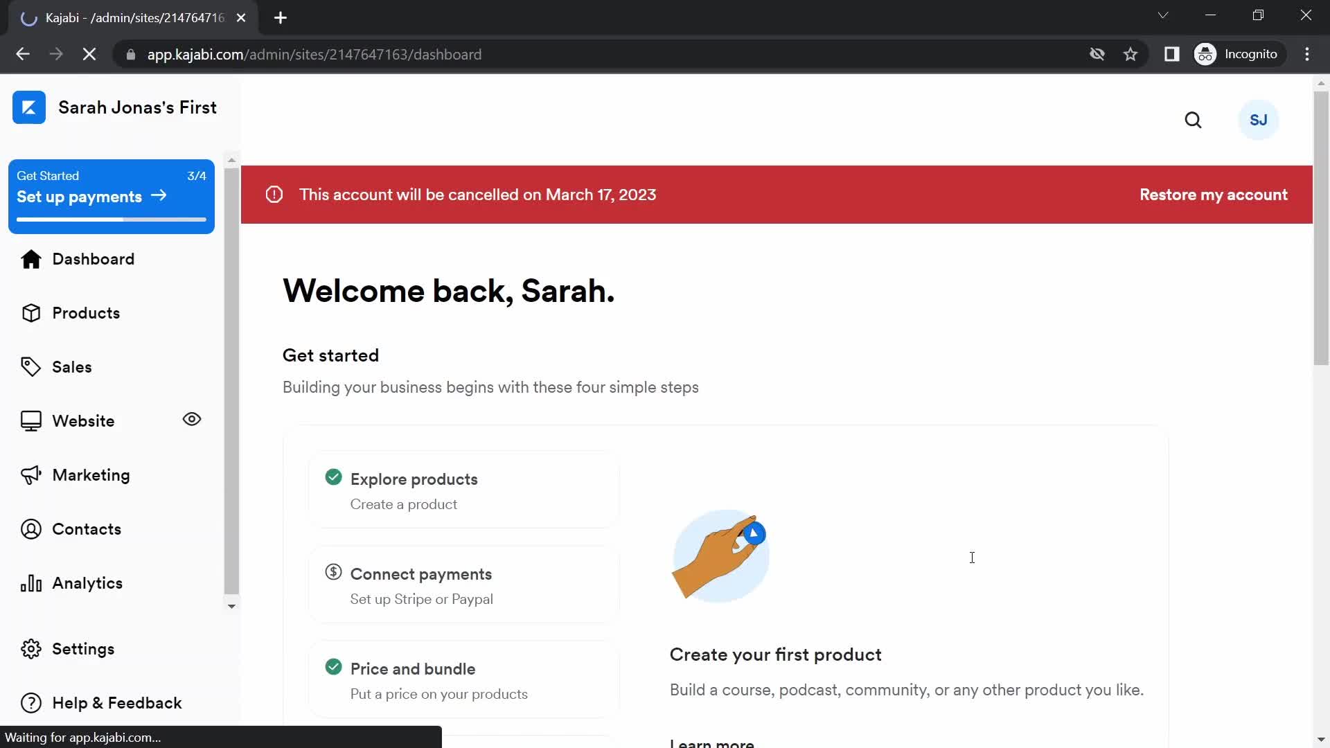Toggle Website visibility eye icon
The width and height of the screenshot is (1330, 748).
tap(192, 419)
